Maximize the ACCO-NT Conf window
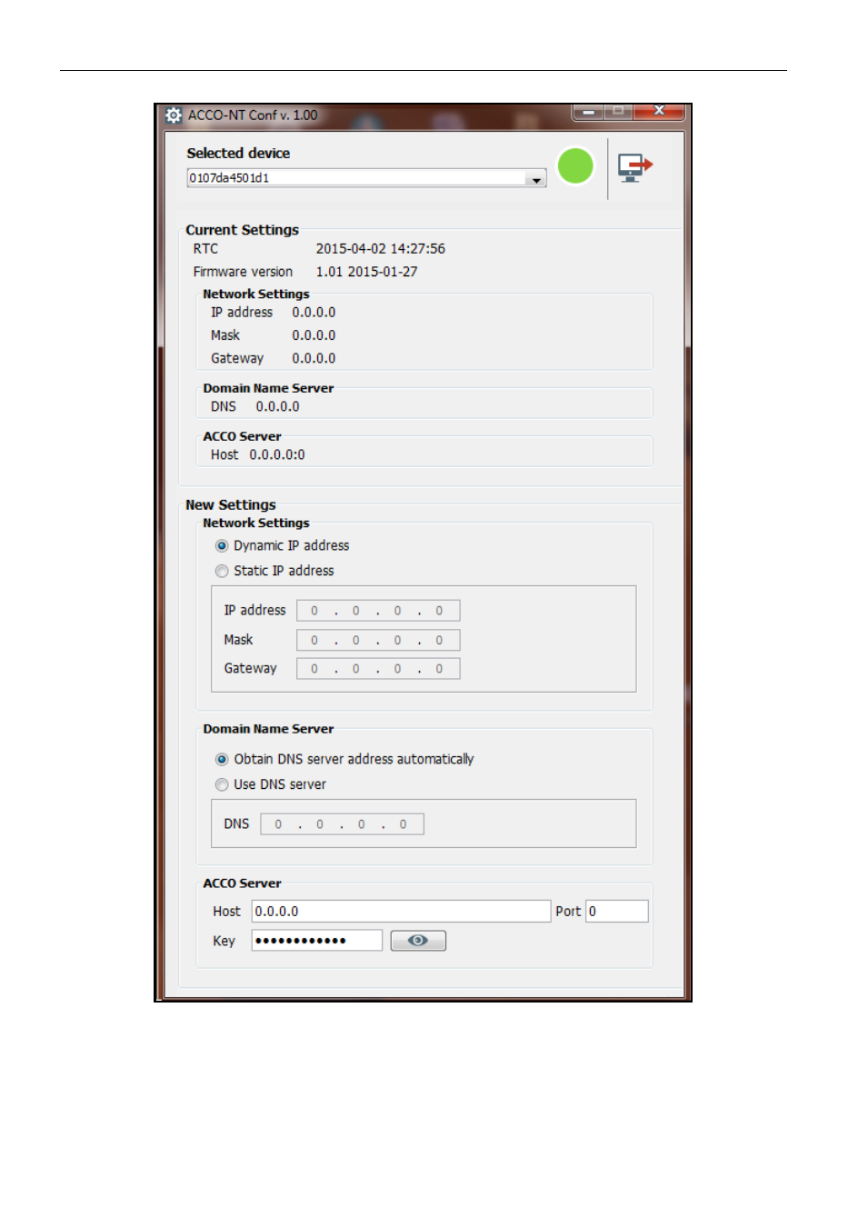Screen dimensions: 868x1227 click(618, 112)
